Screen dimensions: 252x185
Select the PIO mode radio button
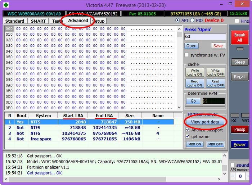pos(192,21)
